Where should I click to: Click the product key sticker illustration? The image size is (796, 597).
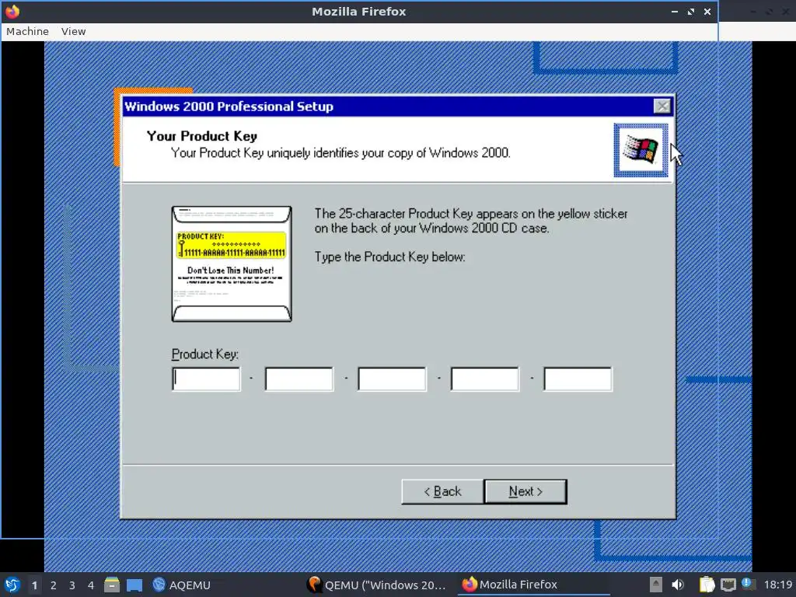(232, 264)
